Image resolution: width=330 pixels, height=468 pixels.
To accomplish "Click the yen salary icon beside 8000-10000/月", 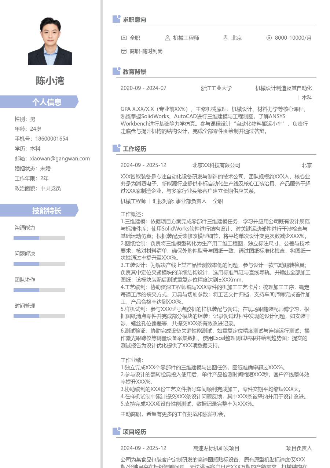I will tap(269, 38).
